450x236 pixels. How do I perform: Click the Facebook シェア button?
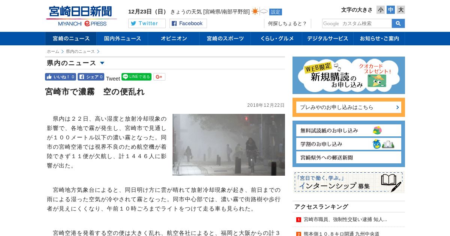click(x=91, y=77)
